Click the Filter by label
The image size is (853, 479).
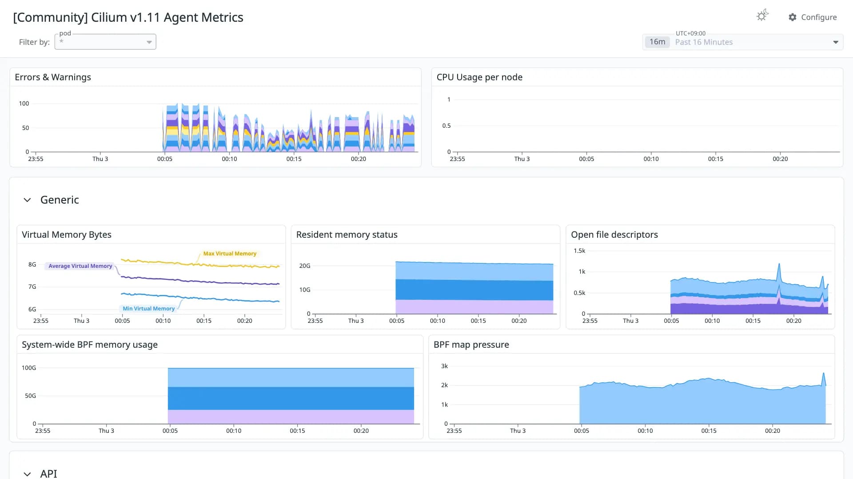click(34, 42)
